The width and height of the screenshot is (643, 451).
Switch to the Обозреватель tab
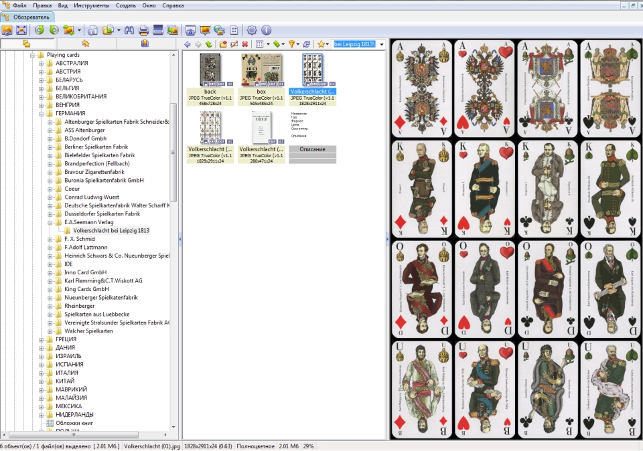[26, 17]
